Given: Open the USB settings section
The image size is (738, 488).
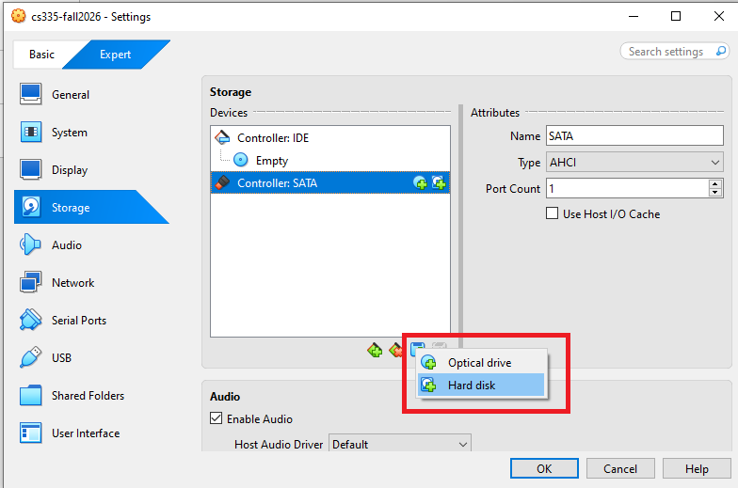Looking at the screenshot, I should tap(61, 357).
